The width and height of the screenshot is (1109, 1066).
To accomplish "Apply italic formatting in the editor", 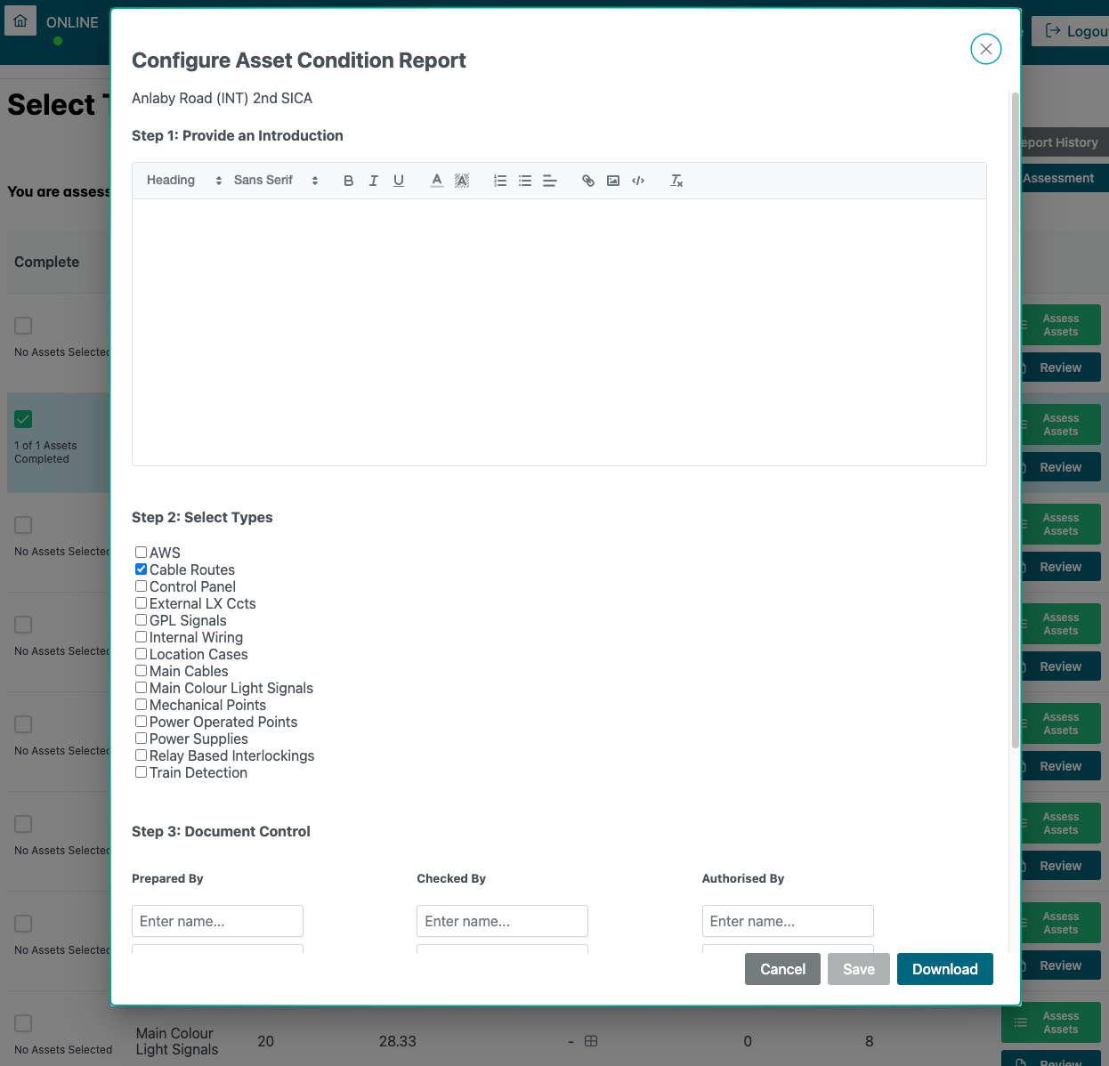I will (x=374, y=181).
